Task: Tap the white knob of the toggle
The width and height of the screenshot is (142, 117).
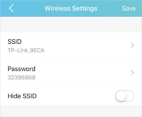Action: pyautogui.click(x=121, y=96)
